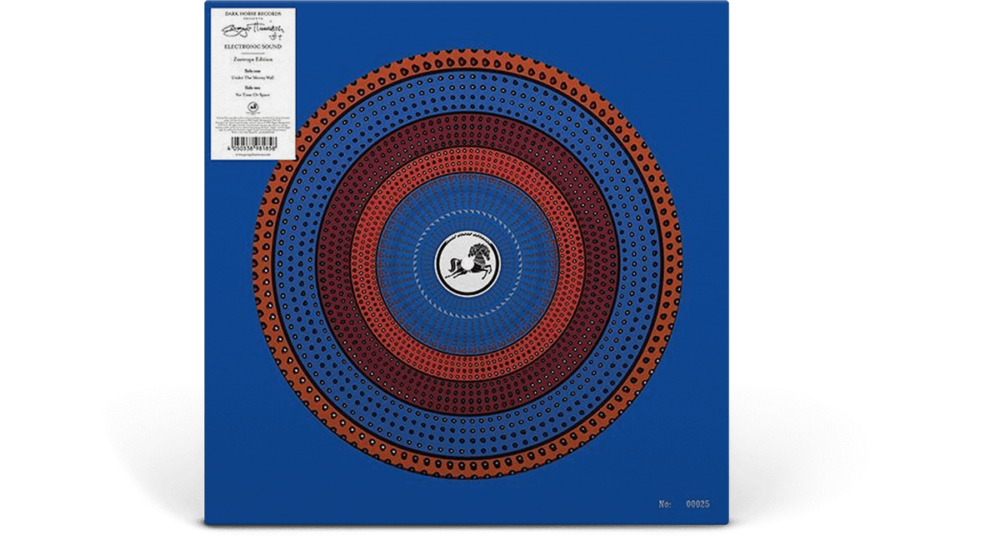Click the 'No Time Or Space' track title
This screenshot has height=545, width=1000.
253,95
